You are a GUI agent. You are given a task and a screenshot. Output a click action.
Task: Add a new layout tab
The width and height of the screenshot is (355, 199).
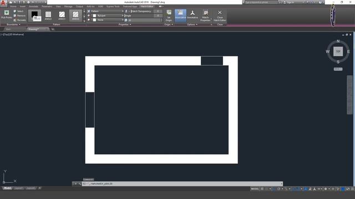click(39, 188)
